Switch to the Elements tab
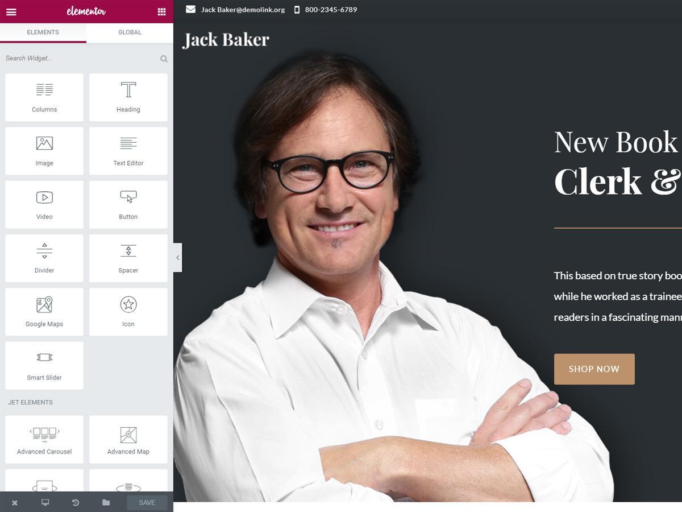 43,32
